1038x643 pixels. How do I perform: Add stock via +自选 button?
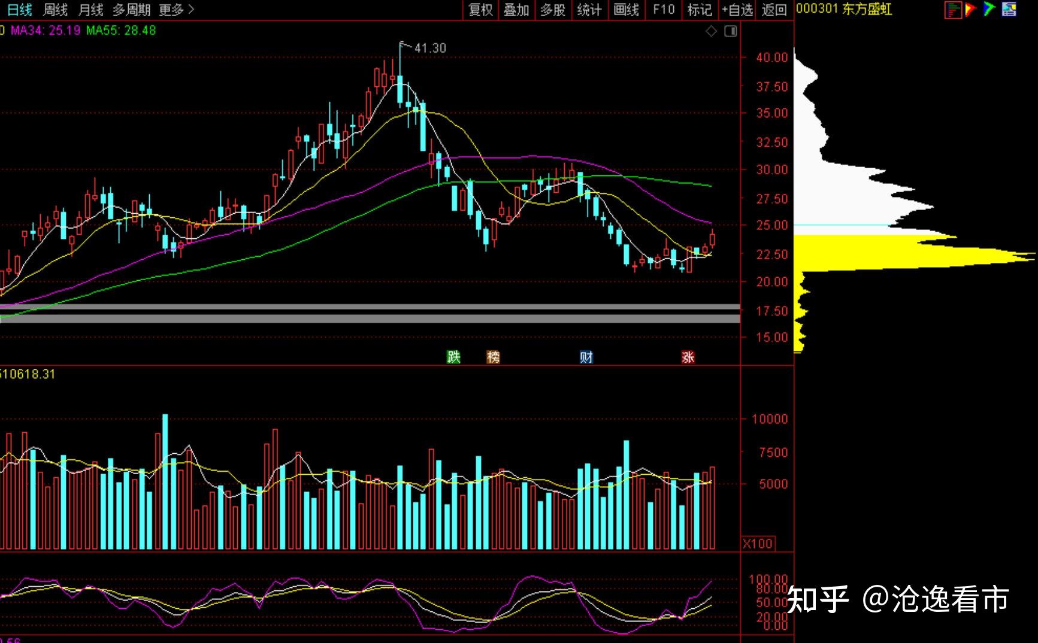pyautogui.click(x=737, y=10)
